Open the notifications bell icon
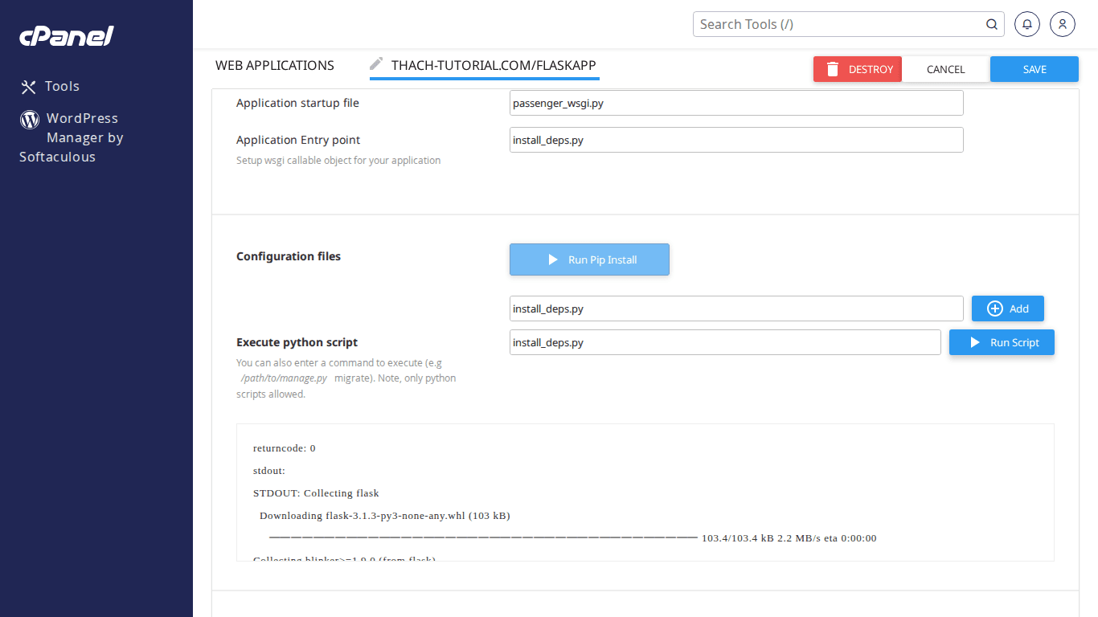Image resolution: width=1098 pixels, height=617 pixels. click(x=1026, y=24)
